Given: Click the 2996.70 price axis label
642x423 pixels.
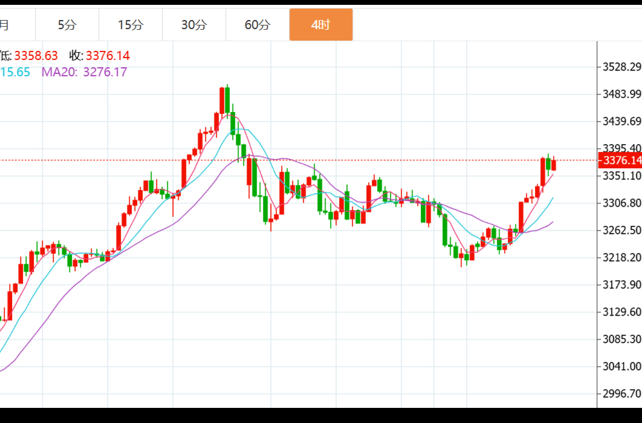Looking at the screenshot, I should (621, 393).
